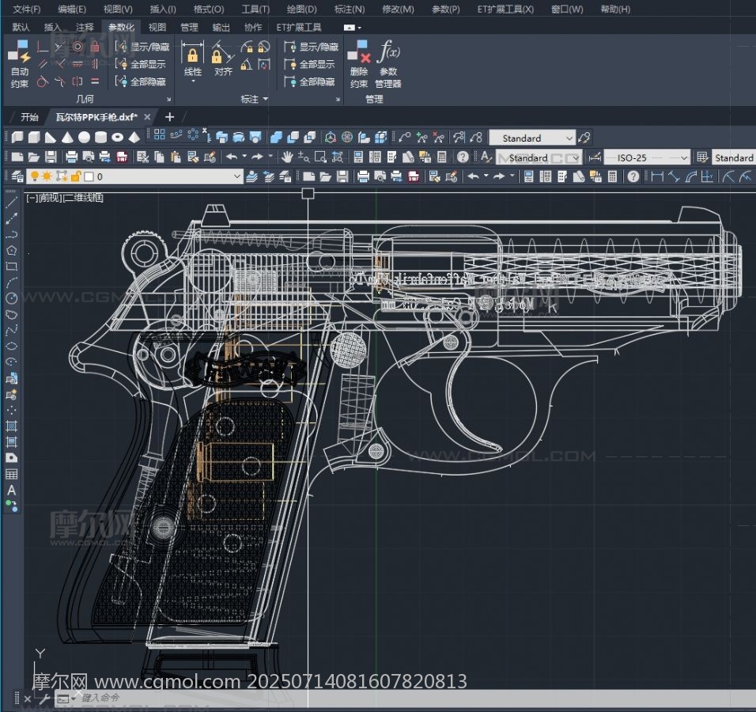756x712 pixels.
Task: Click the Auto Constrain (自动约束) icon
Action: click(21, 51)
